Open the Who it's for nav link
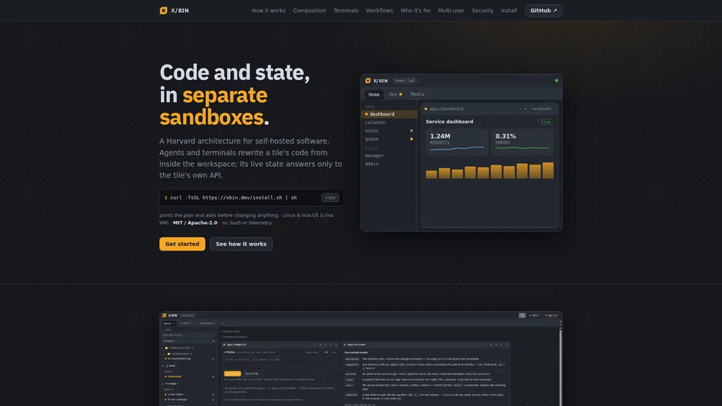 tap(415, 11)
